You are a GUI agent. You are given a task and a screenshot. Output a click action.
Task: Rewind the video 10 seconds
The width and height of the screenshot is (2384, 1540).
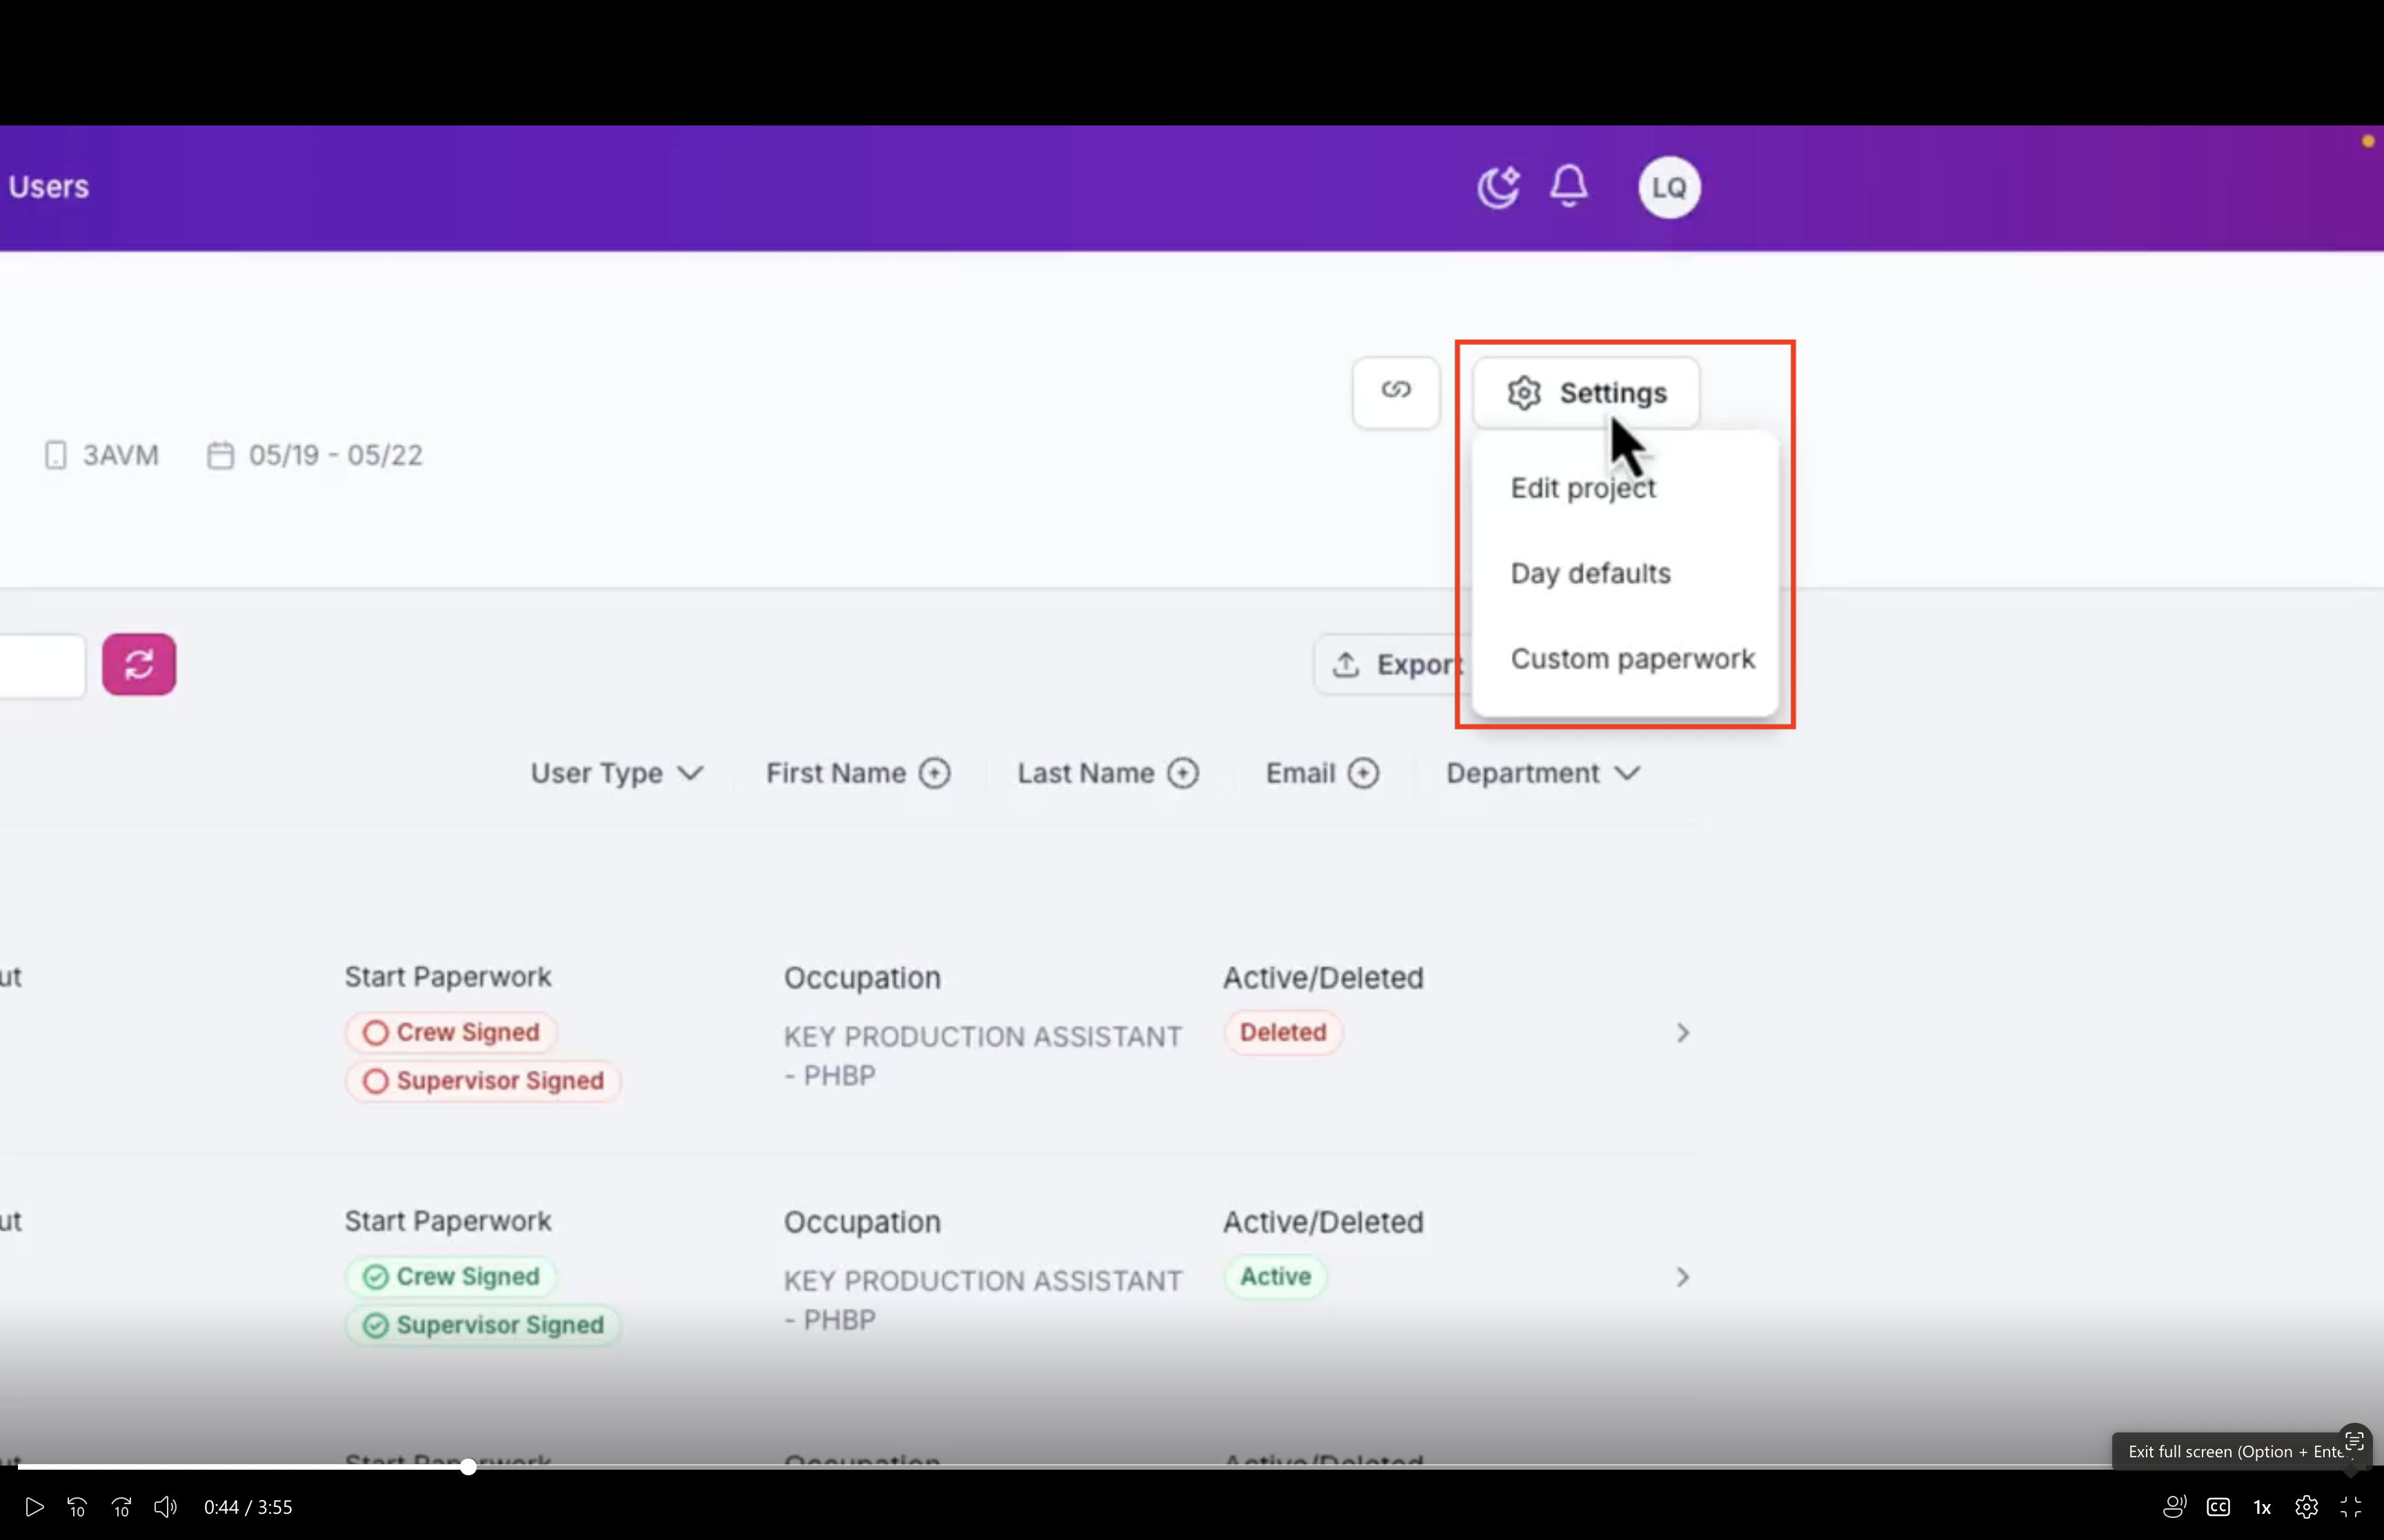77,1507
